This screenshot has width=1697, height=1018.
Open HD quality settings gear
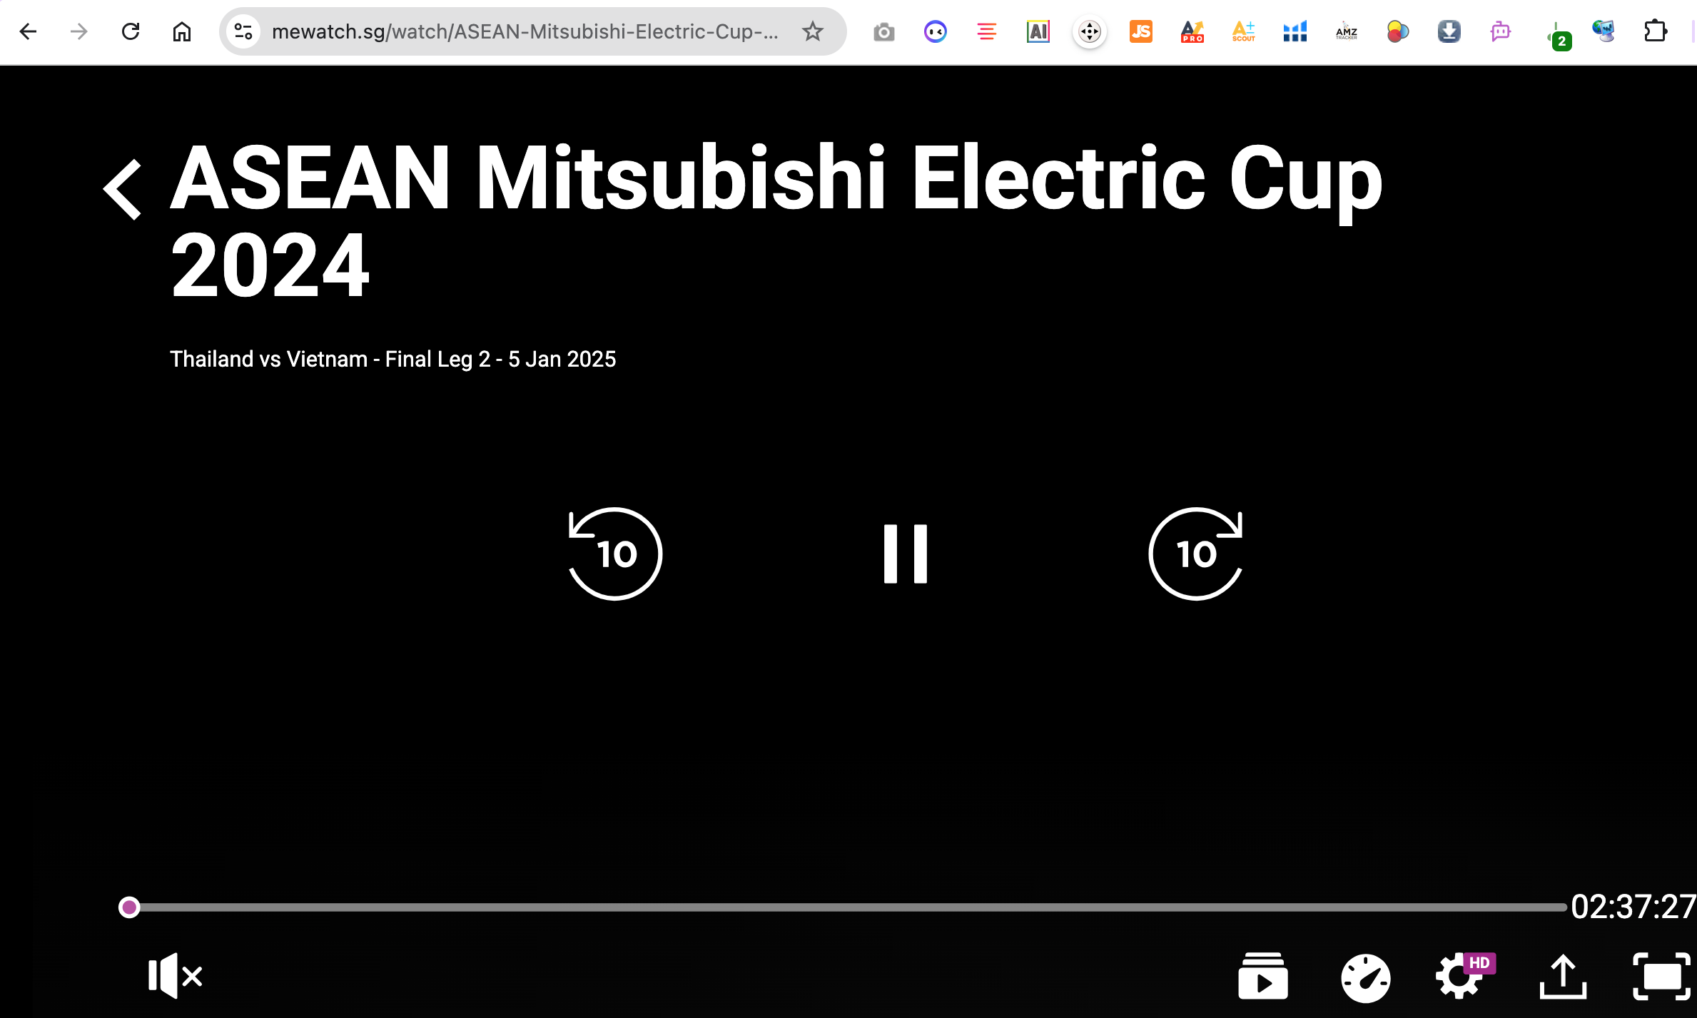(x=1460, y=977)
